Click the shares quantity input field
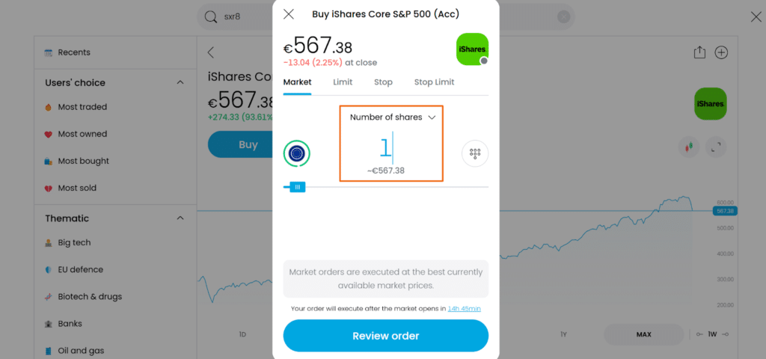The width and height of the screenshot is (766, 359). [x=386, y=148]
